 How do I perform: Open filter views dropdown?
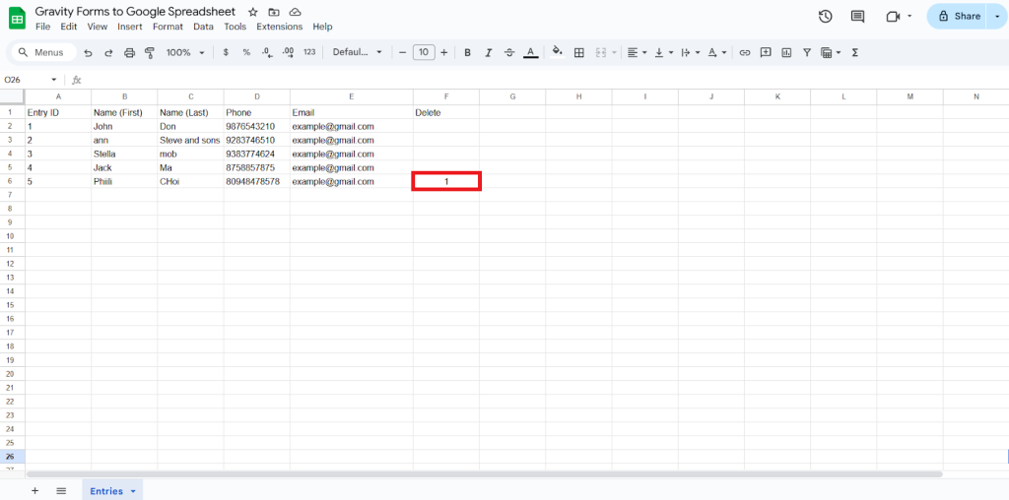(832, 53)
